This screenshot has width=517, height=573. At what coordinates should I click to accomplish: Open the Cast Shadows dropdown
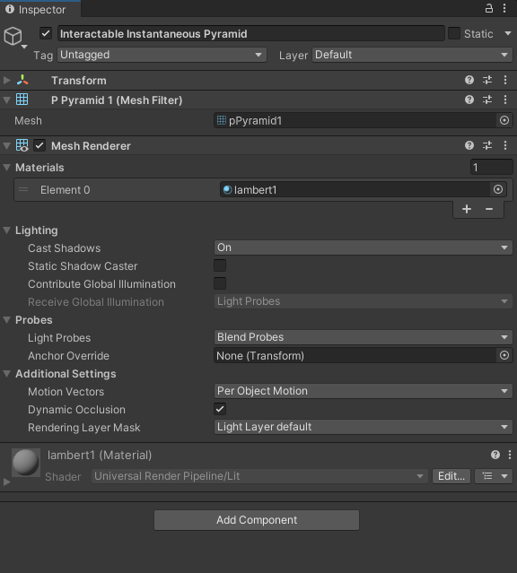[363, 247]
